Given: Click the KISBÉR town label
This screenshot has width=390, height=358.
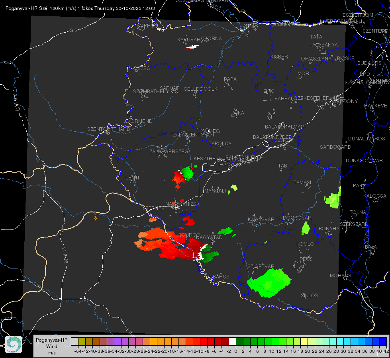Looking at the screenshot, I should coord(279,56).
